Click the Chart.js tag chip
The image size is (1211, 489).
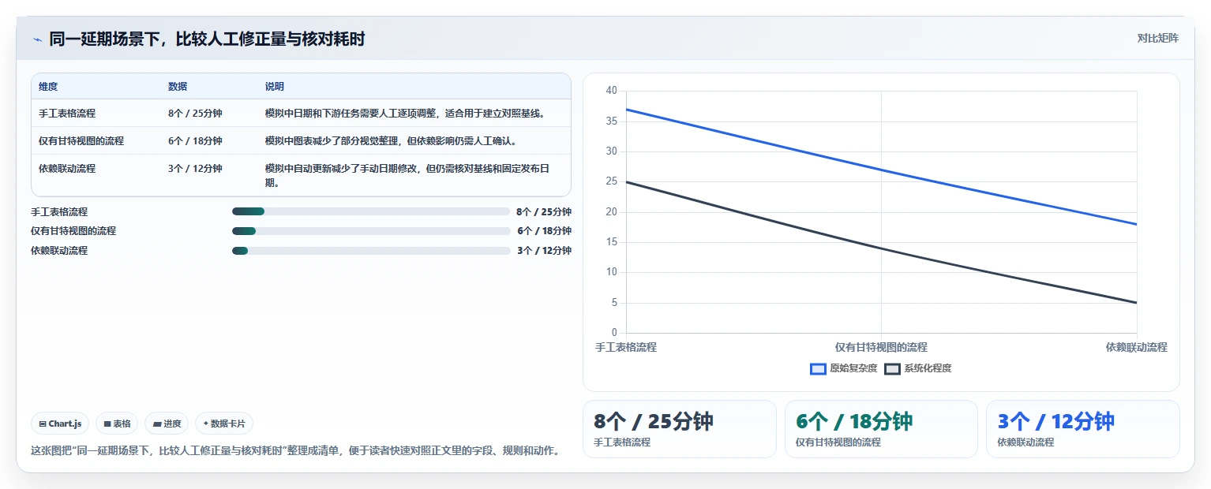click(61, 424)
